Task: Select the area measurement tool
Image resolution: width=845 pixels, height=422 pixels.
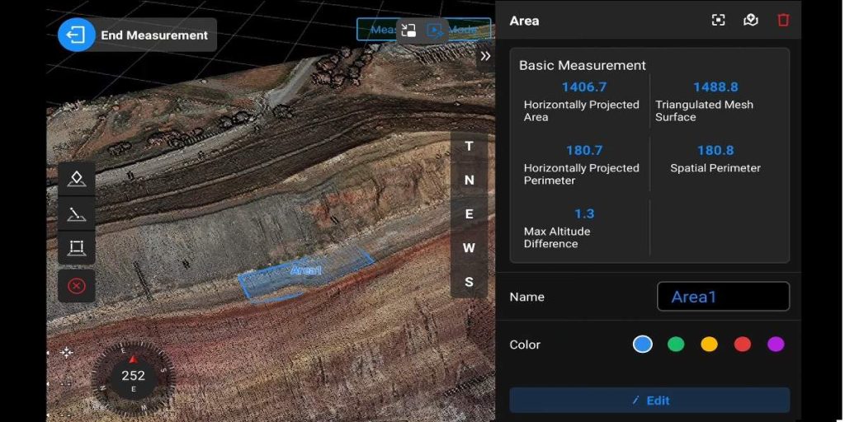Action: tap(77, 248)
